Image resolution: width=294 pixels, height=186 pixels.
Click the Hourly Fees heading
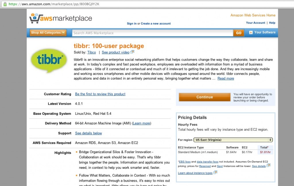point(187,125)
